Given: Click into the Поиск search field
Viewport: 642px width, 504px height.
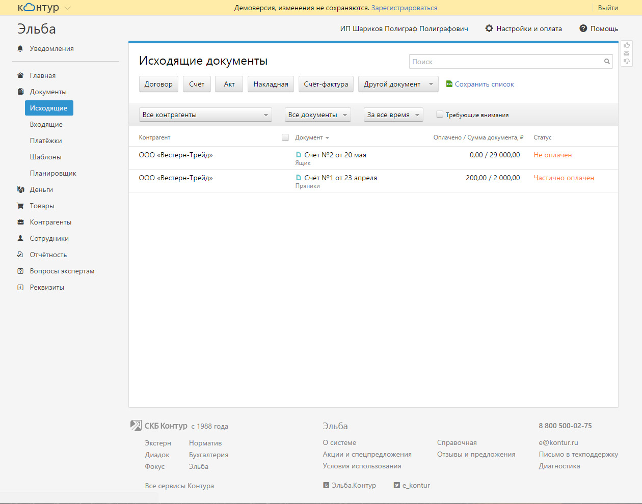Looking at the screenshot, I should click(x=504, y=62).
